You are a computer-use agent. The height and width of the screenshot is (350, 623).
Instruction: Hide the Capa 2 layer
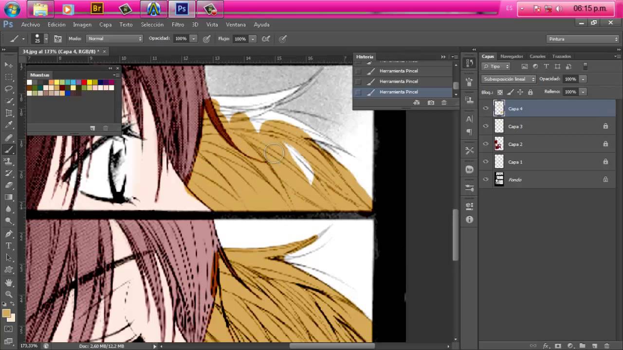click(486, 144)
